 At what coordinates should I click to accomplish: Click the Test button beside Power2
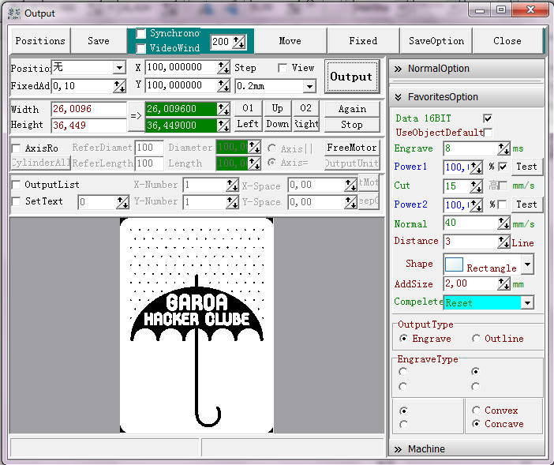coord(526,204)
